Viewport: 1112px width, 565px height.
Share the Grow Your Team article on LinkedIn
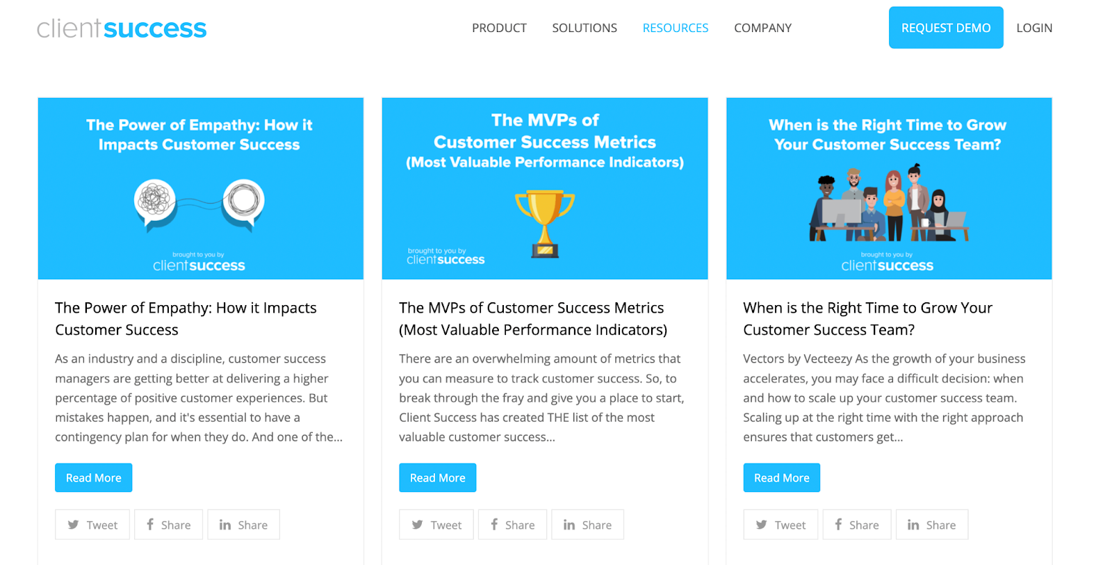click(x=931, y=524)
